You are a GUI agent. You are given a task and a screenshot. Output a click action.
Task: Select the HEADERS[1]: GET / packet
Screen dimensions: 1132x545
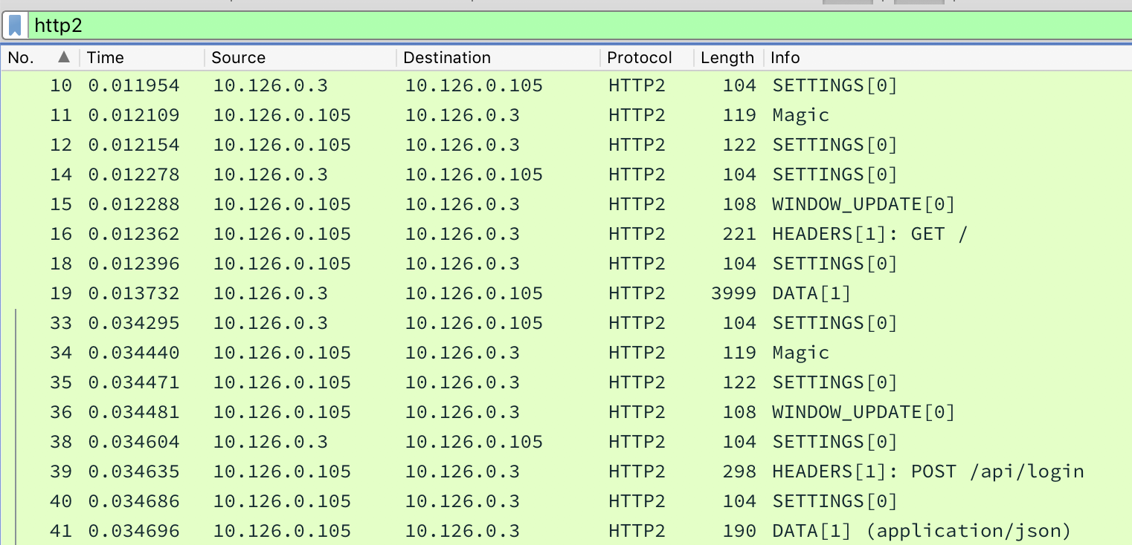tap(566, 234)
